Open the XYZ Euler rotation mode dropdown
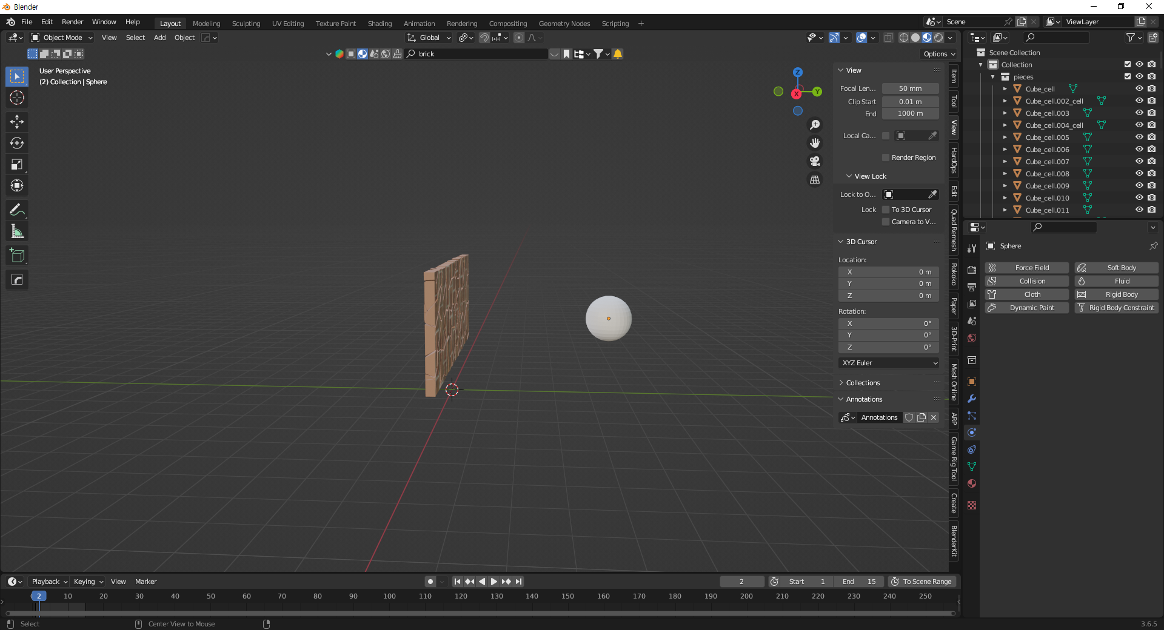The image size is (1164, 630). [x=889, y=363]
